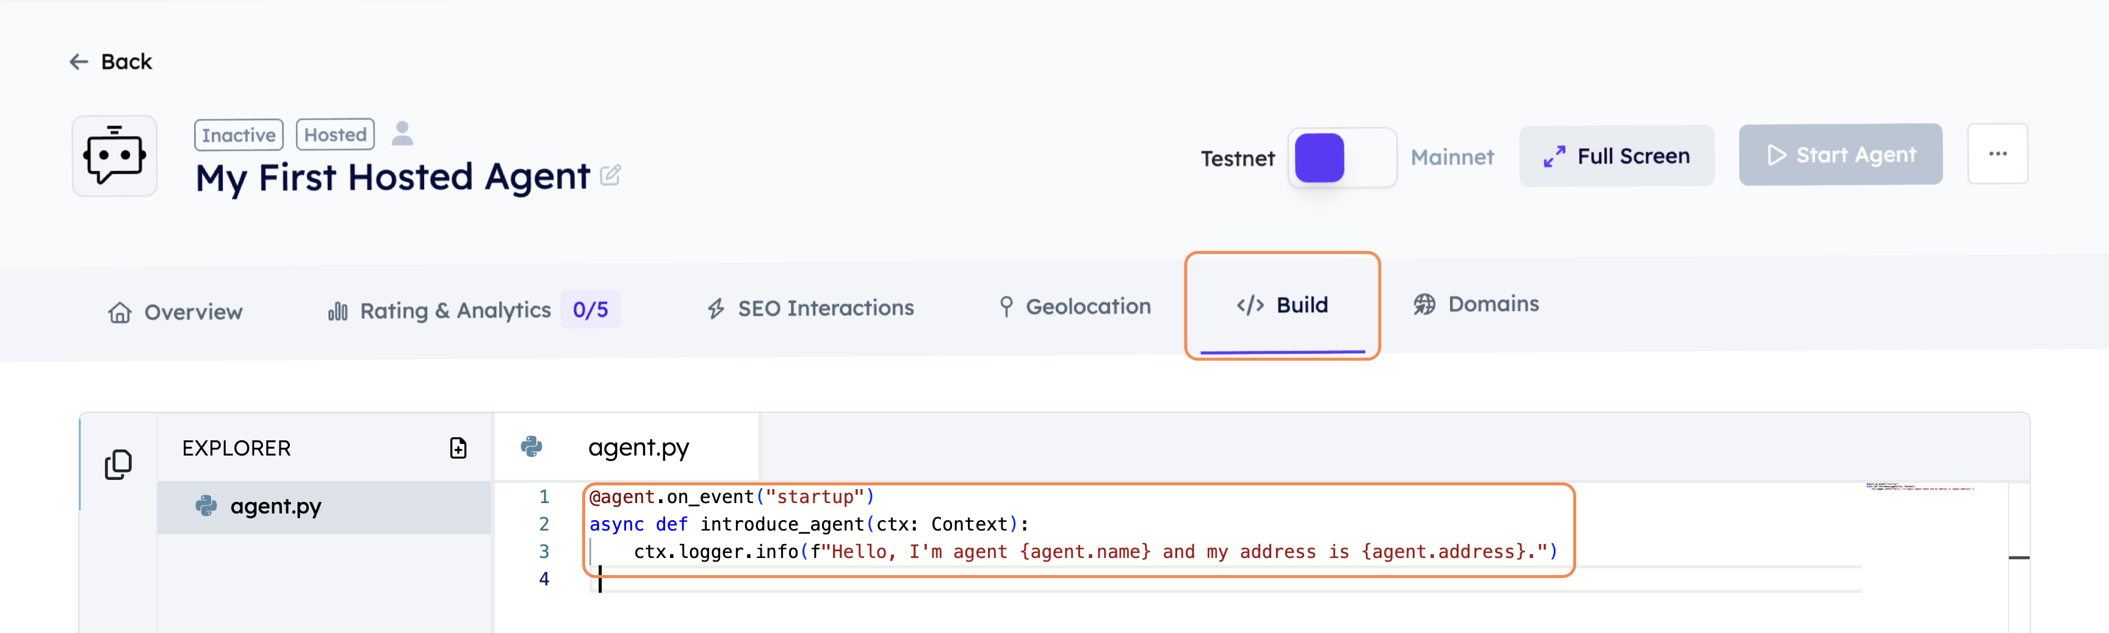Click the house icon on Overview tab
The image size is (2109, 633).
pos(120,312)
